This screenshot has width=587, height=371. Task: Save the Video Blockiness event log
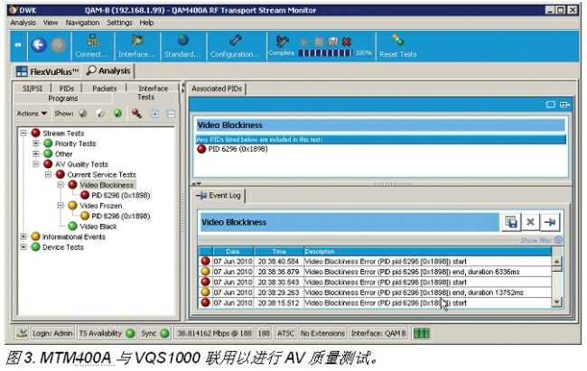point(511,222)
